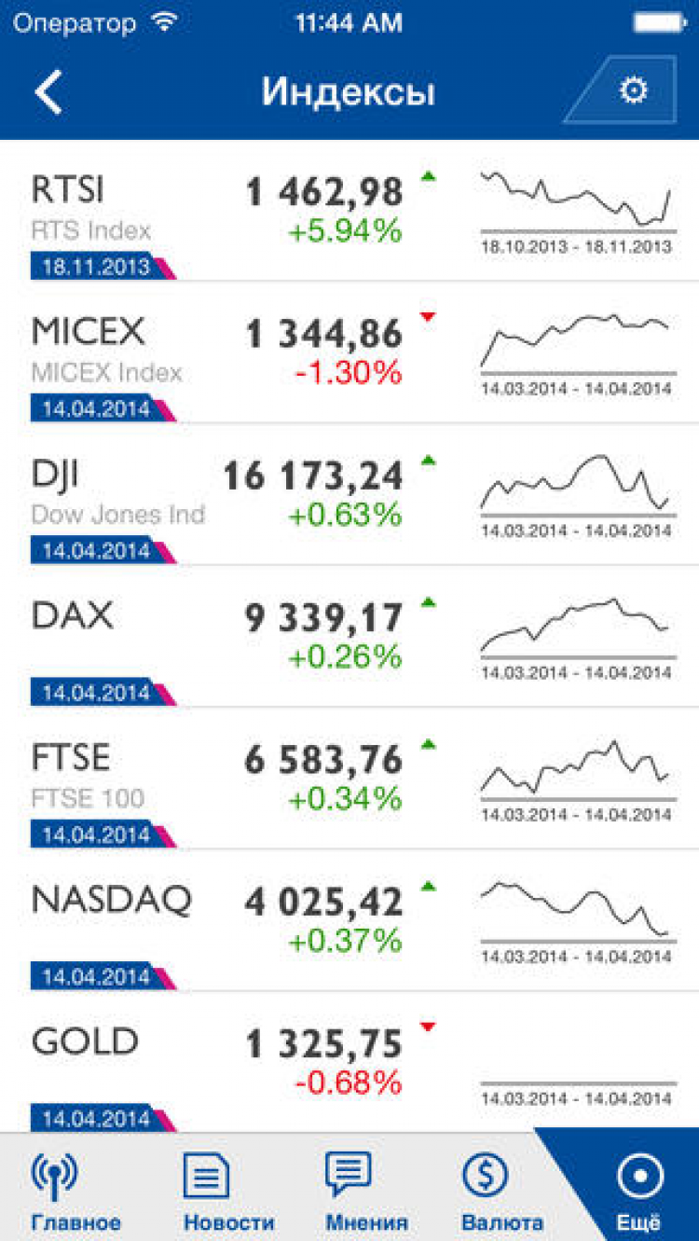Click the red down arrow beside GOLD
This screenshot has width=699, height=1241.
pyautogui.click(x=428, y=1027)
